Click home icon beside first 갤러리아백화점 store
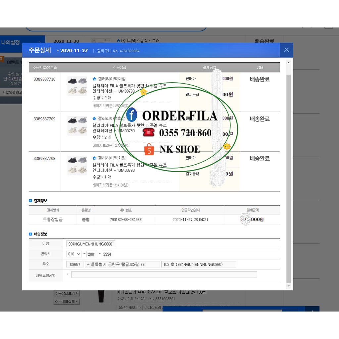This screenshot has height=339, width=339. click(94, 79)
